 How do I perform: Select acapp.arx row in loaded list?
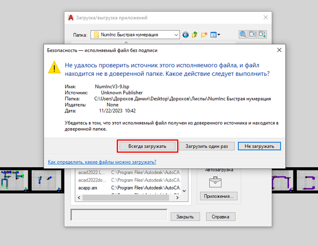129,188
